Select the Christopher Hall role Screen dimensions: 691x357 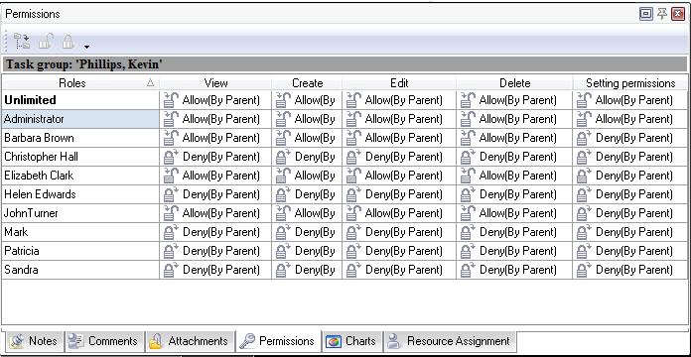(80, 157)
